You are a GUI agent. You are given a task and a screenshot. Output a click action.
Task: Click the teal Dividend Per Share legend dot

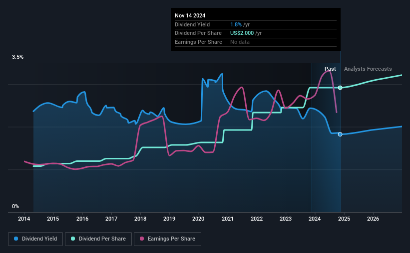pos(73,239)
